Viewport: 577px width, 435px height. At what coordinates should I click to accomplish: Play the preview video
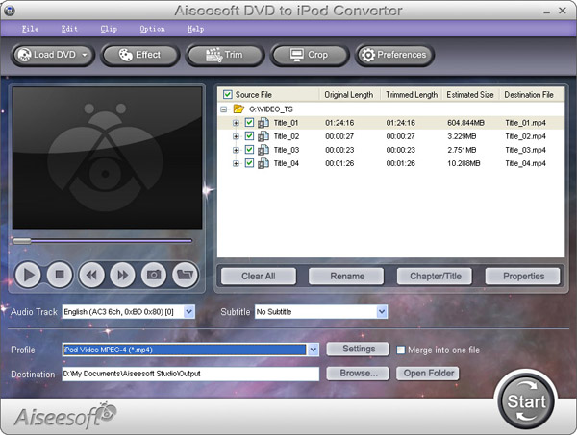click(28, 275)
